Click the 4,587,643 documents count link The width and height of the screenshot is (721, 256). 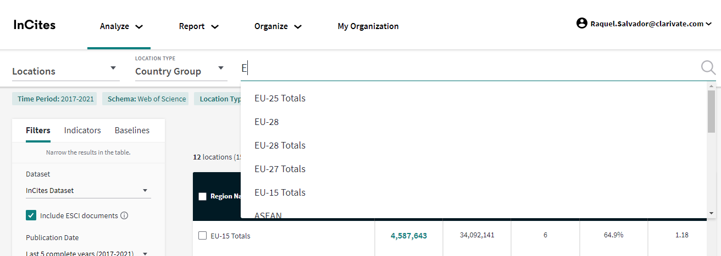point(408,236)
